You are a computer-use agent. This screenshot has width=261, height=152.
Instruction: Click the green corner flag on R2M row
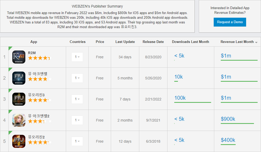pos(10,48)
